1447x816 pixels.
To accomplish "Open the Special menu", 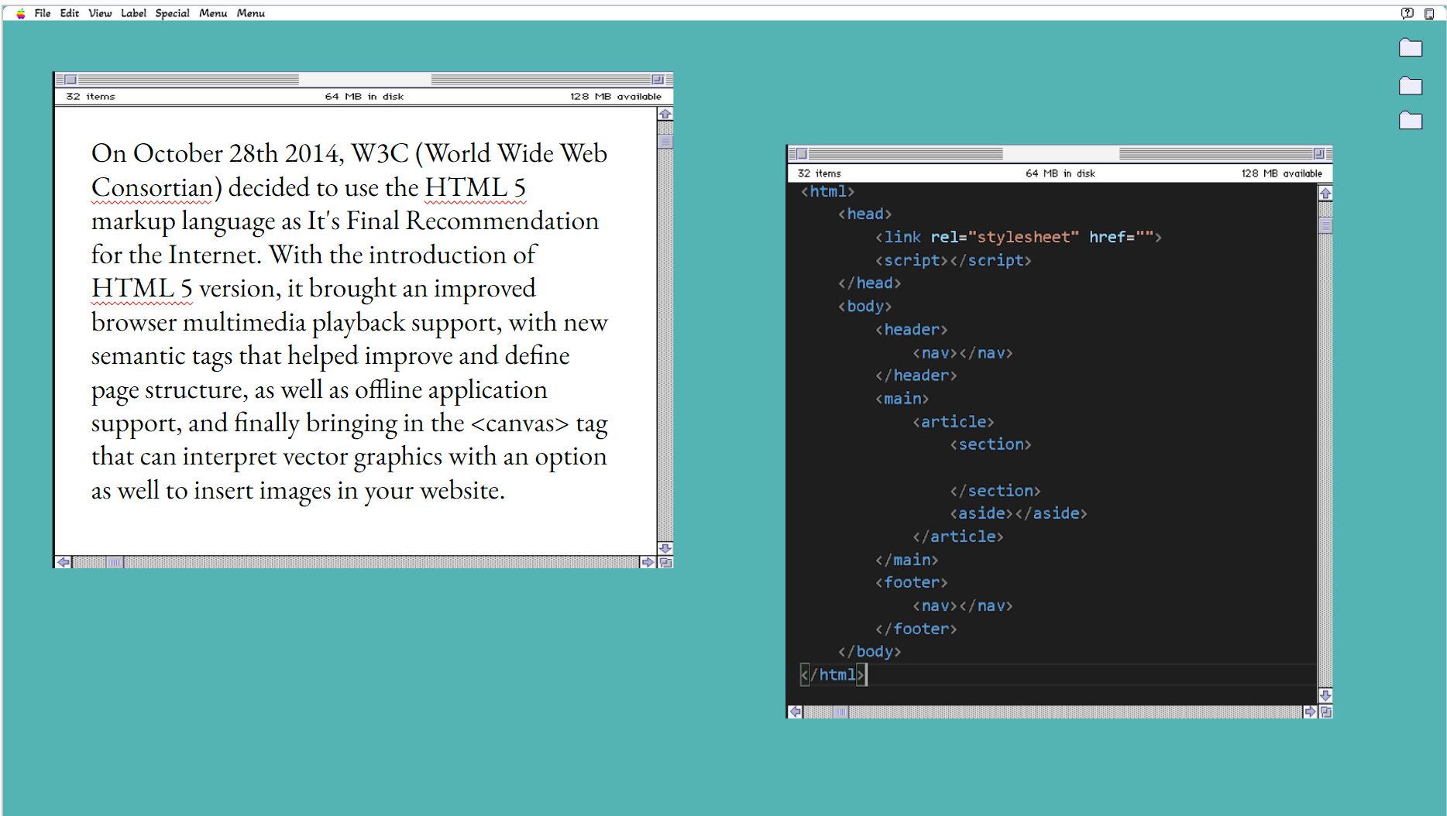I will click(172, 12).
